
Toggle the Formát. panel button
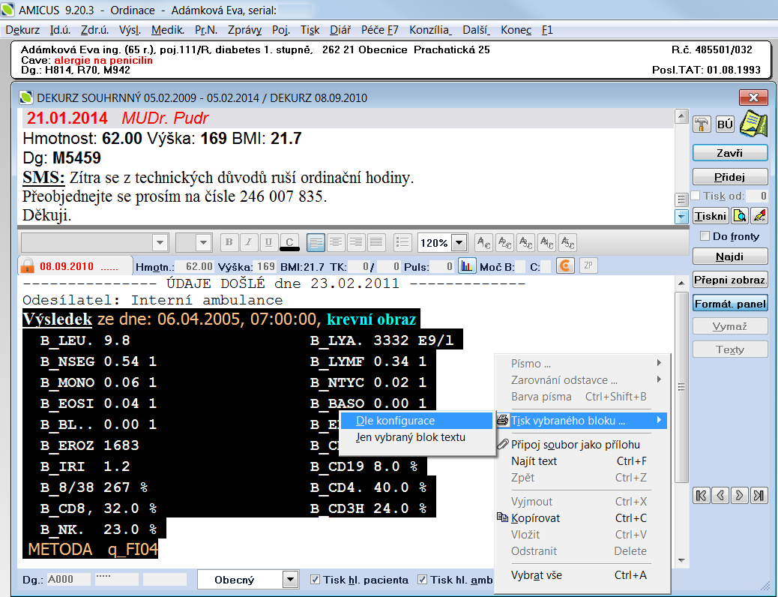[x=730, y=304]
